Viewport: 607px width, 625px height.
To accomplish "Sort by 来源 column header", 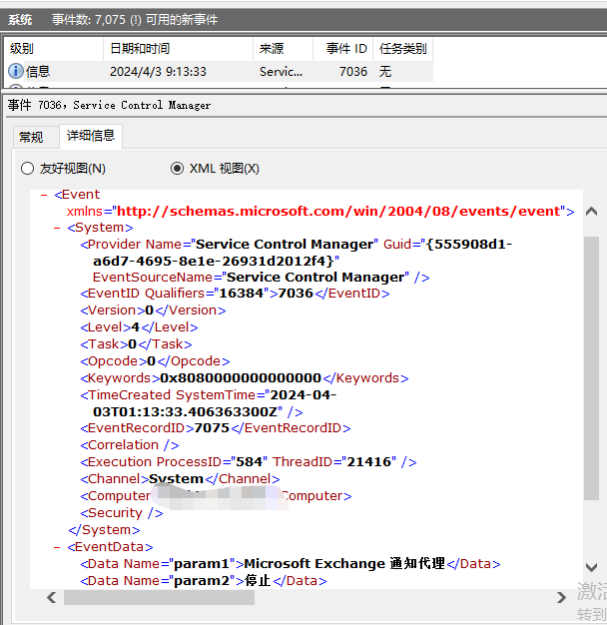I will tap(283, 49).
